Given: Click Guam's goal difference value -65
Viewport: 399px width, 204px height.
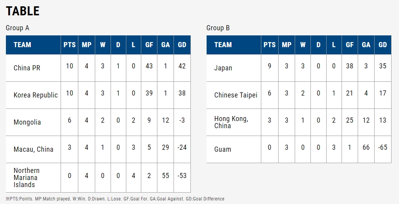Looking at the screenshot, I should tap(383, 147).
